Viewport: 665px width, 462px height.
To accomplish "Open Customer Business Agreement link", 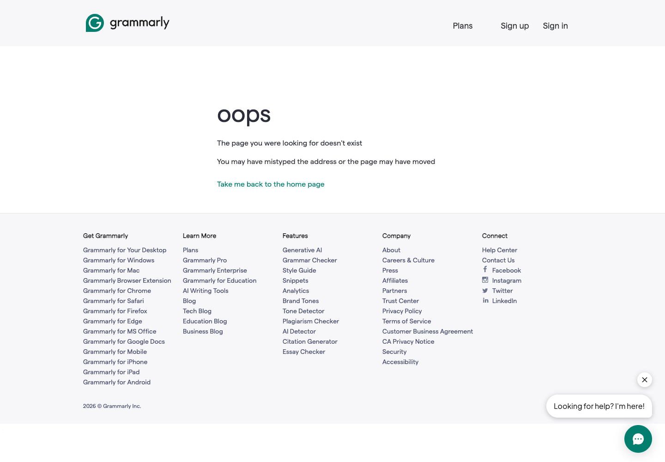I will click(428, 331).
